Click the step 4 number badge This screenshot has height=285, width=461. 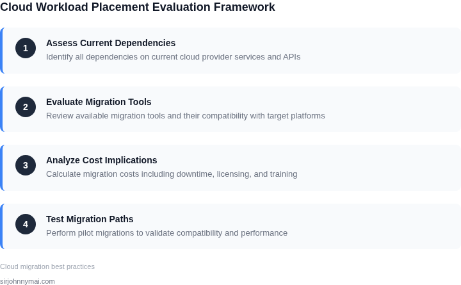click(26, 224)
